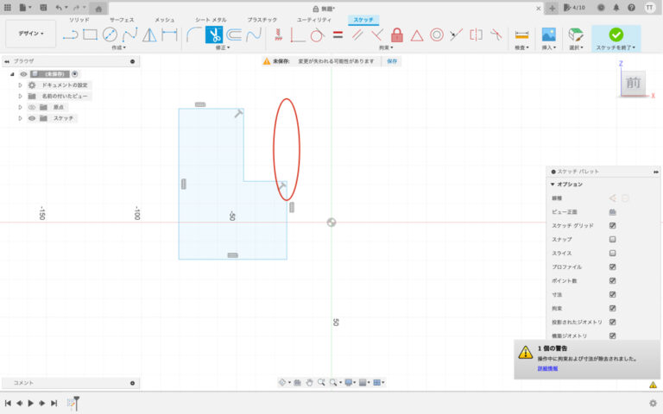
Task: Switch to the サーフェス tab
Action: tap(121, 19)
